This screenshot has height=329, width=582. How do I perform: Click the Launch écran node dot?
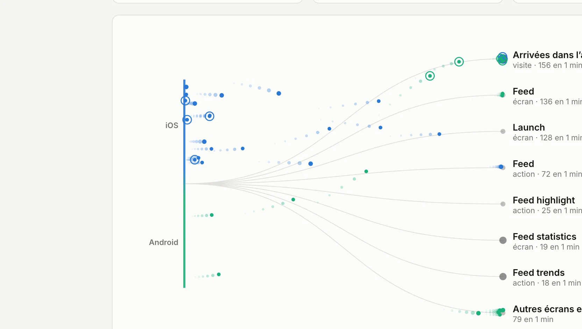[x=503, y=132]
